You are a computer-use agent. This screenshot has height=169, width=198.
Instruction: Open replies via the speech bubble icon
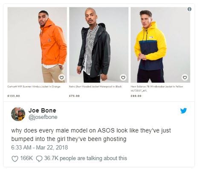(x=39, y=159)
